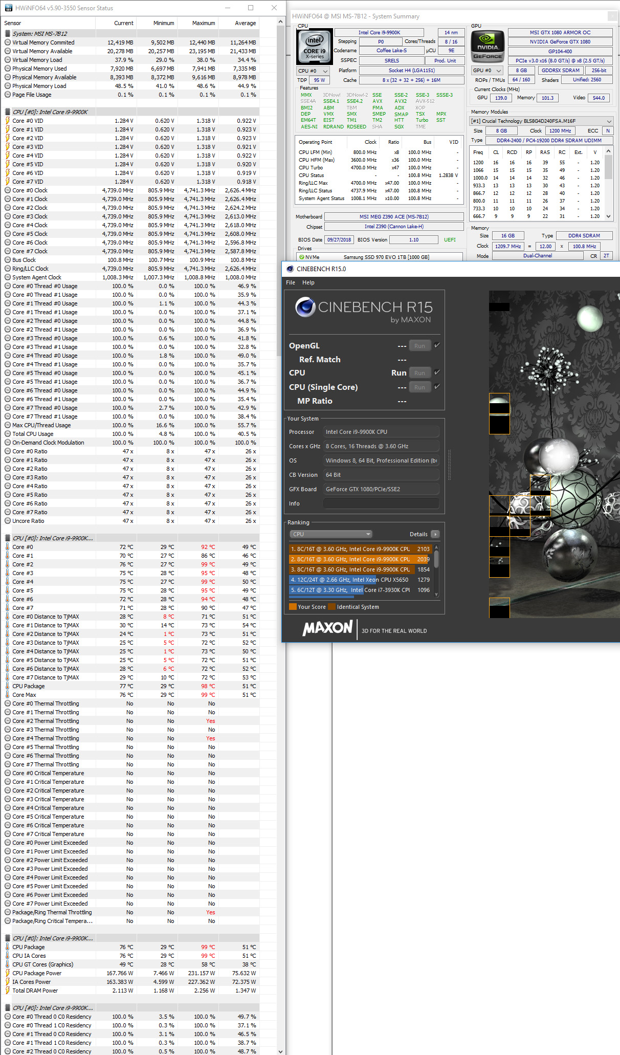This screenshot has width=620, height=1055.
Task: Expand ranking Details arrow button
Action: click(435, 534)
